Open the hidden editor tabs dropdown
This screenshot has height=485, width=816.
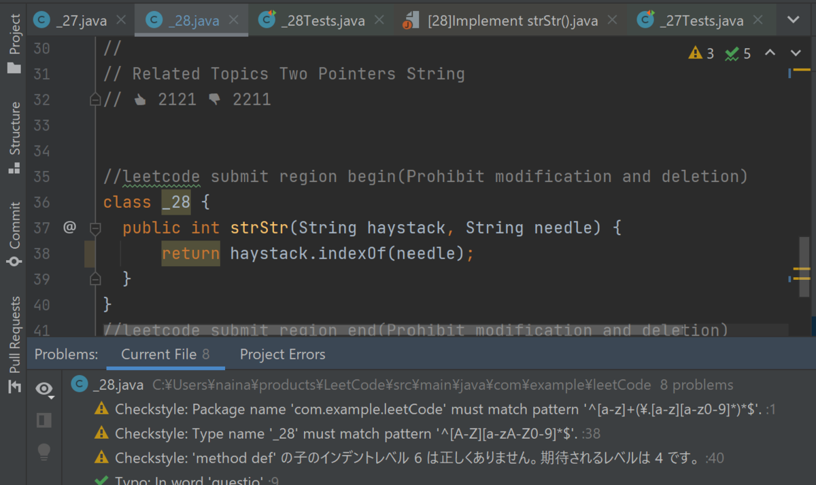coord(794,20)
